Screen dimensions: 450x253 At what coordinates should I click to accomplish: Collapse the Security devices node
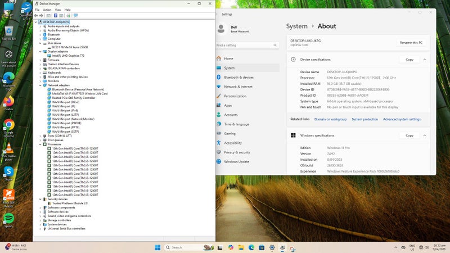[x=40, y=199]
